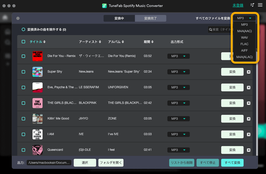
Task: Click the search magnifier icon
Action: (x=210, y=29)
